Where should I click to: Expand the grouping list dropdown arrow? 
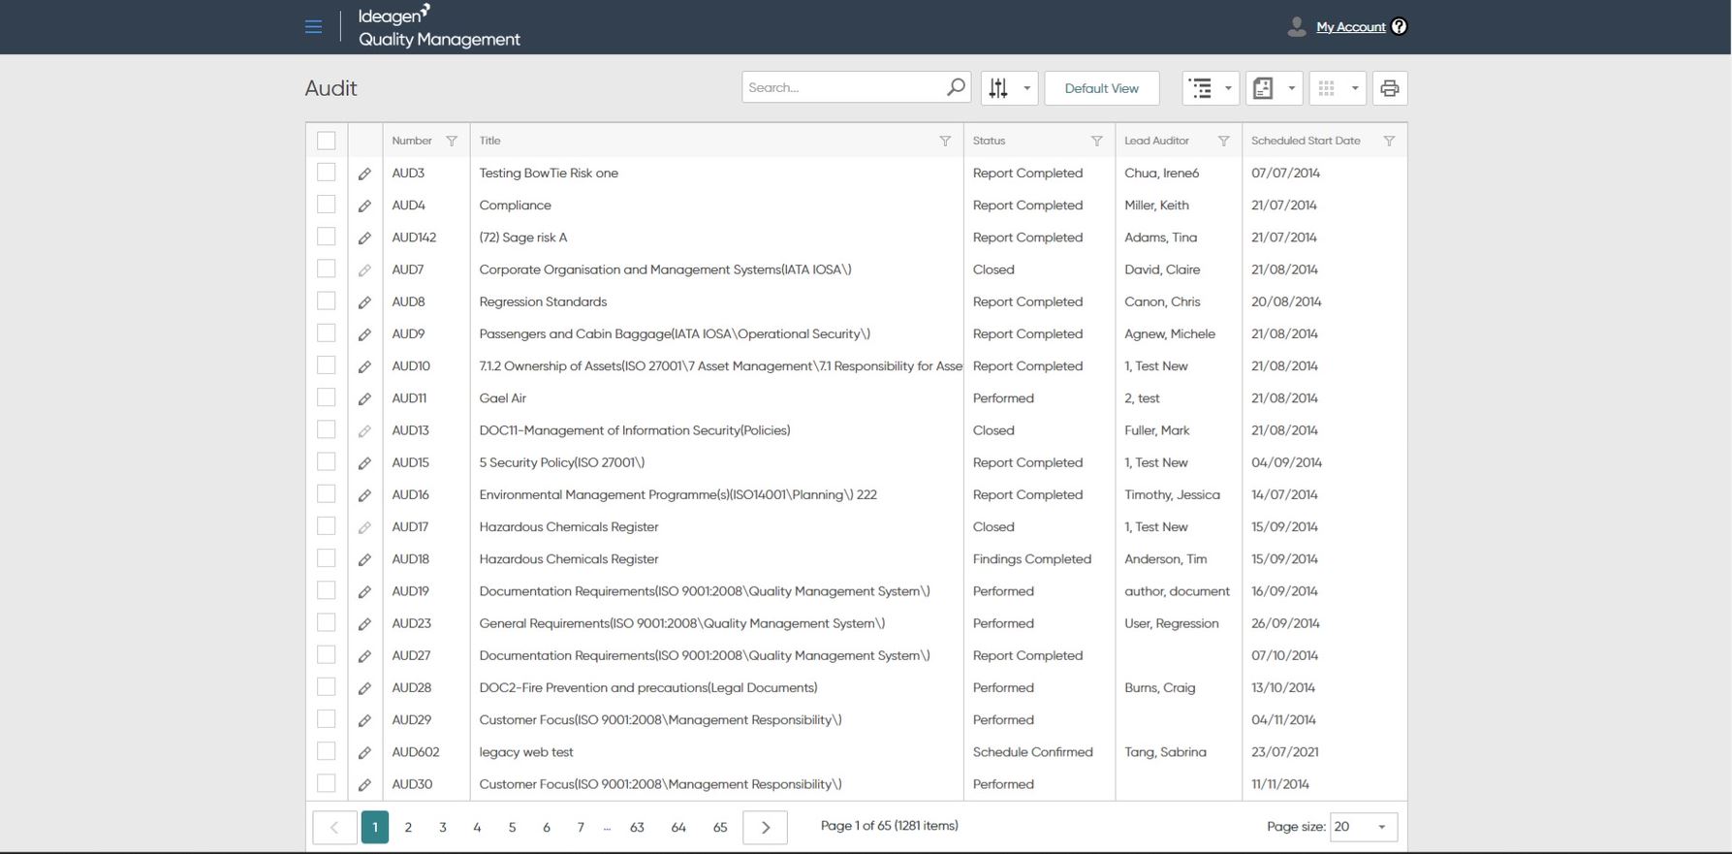click(x=1227, y=88)
